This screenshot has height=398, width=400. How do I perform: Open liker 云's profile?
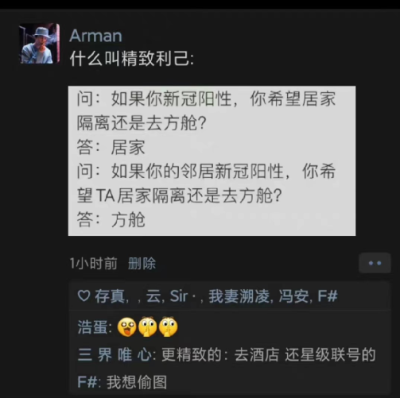pyautogui.click(x=153, y=296)
